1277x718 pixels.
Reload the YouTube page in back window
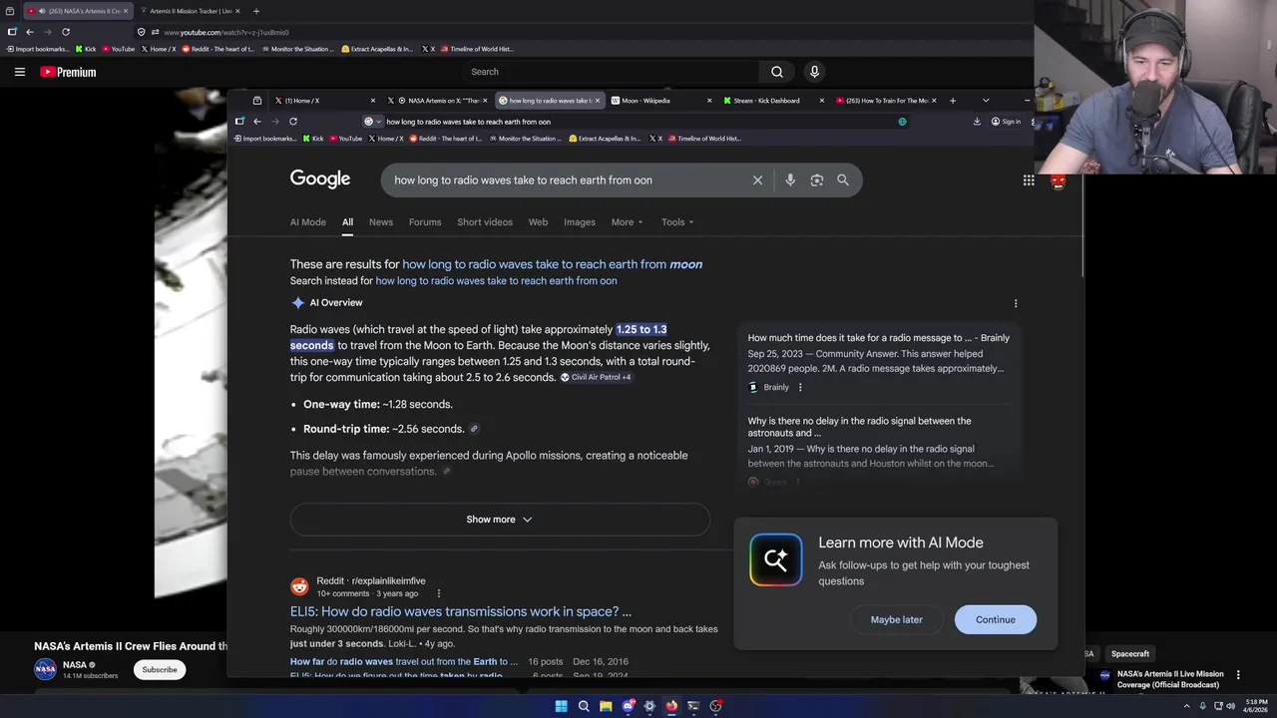[66, 32]
